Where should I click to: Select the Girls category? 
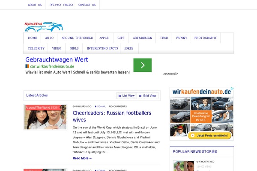74,48
